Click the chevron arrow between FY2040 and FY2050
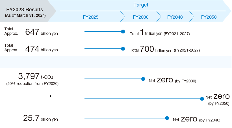The height and width of the screenshot is (128, 232). [x=192, y=16]
